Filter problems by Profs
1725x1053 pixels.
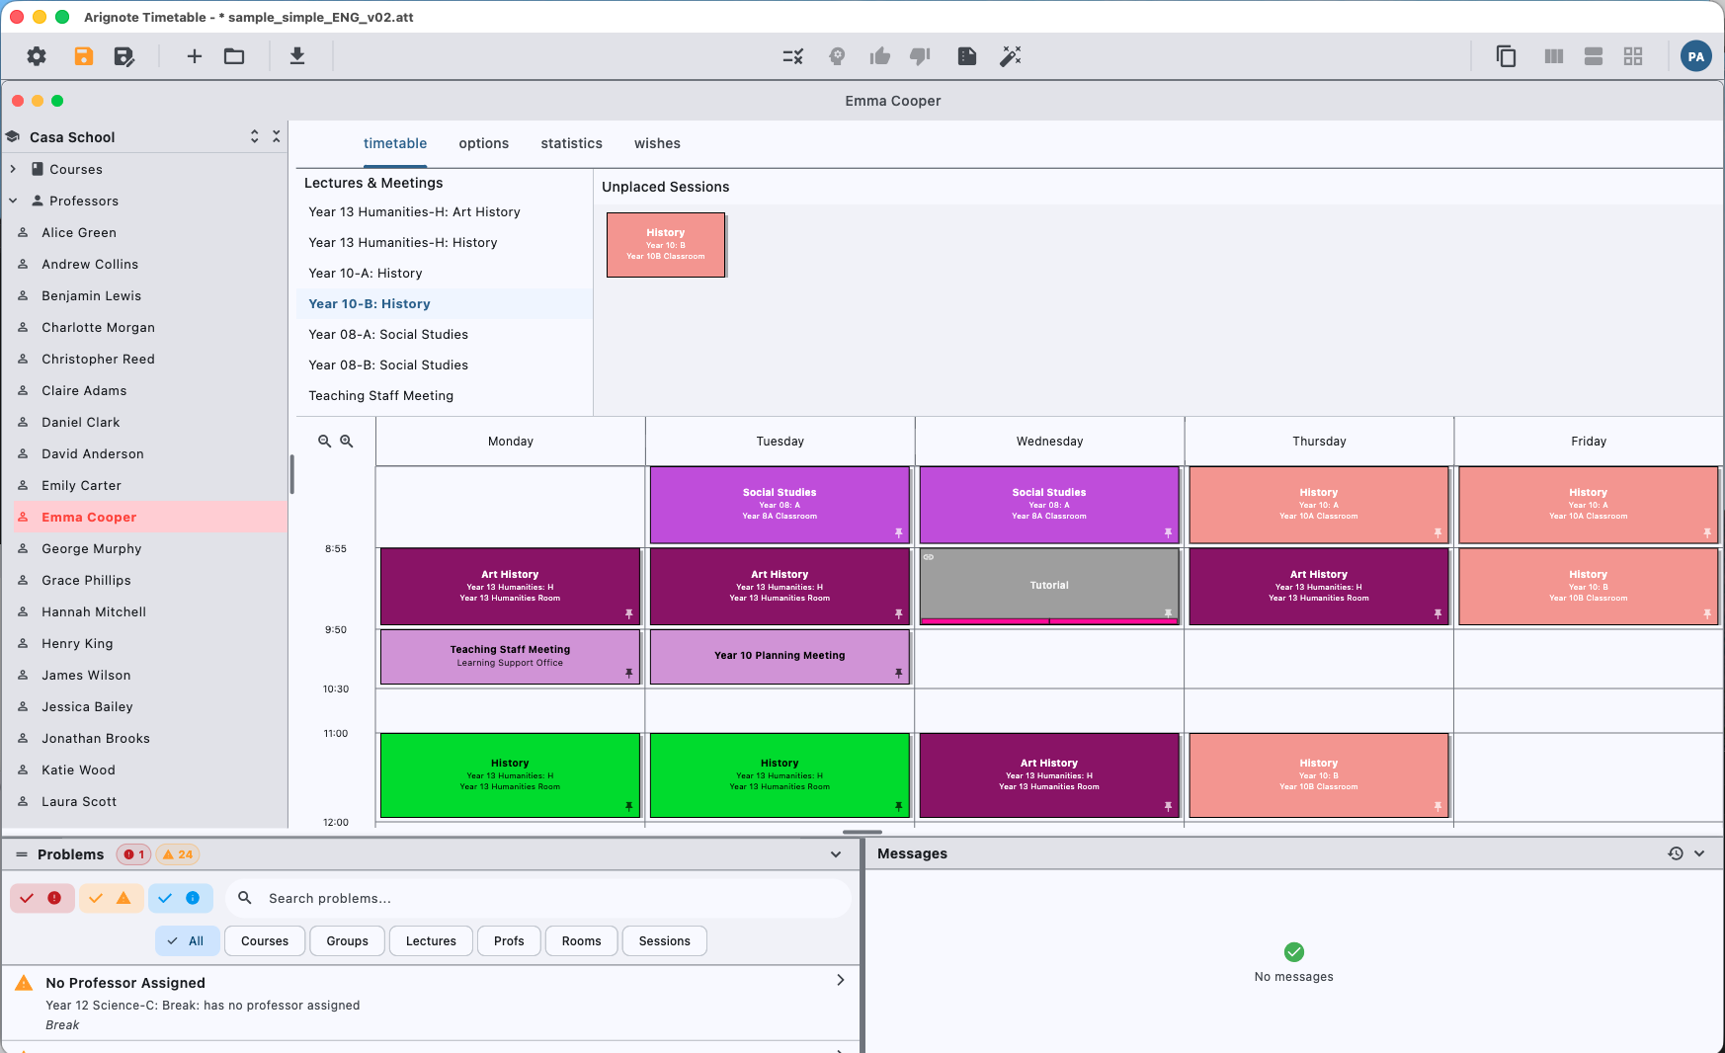tap(509, 941)
